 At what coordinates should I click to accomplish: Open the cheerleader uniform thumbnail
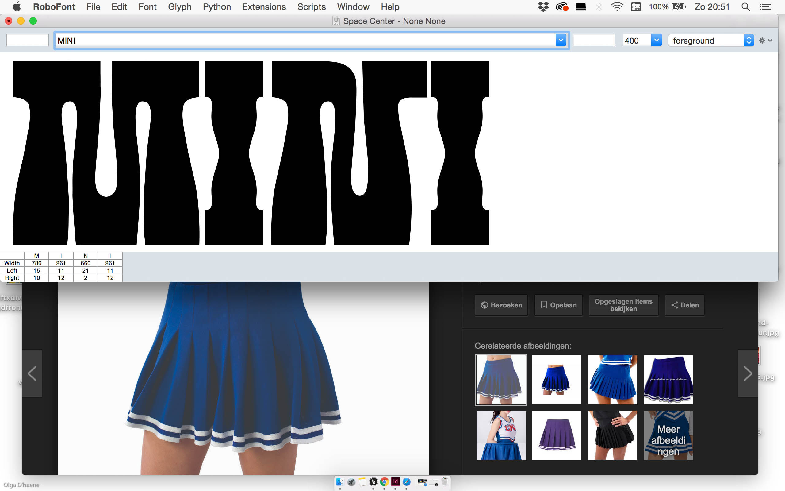[501, 435]
